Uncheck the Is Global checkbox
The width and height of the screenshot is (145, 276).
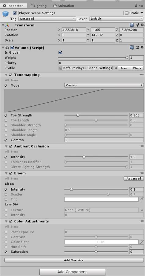point(60,52)
